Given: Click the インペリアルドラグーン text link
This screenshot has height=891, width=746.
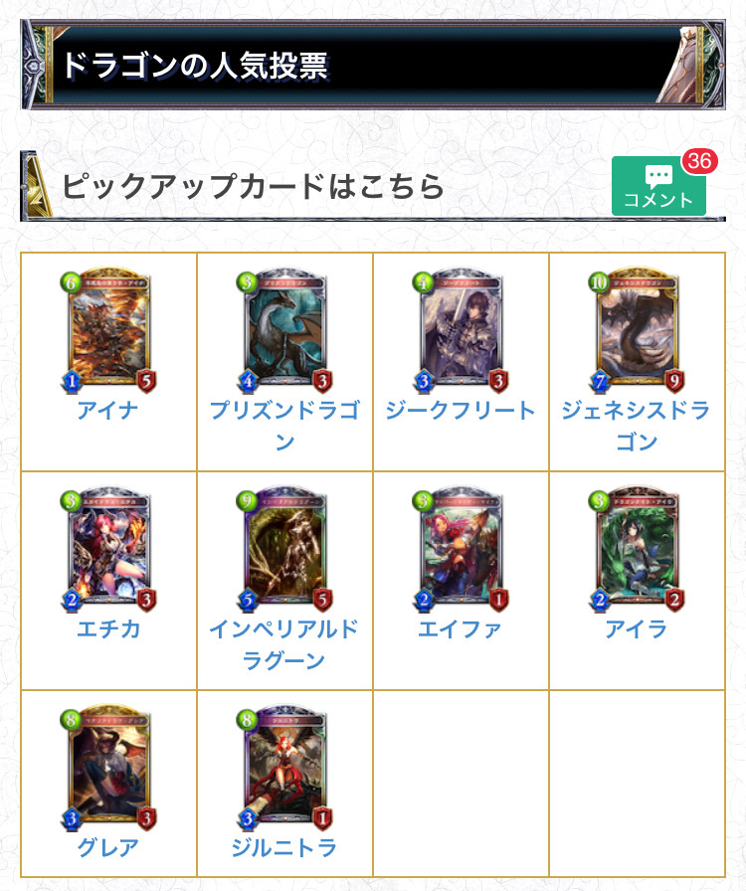Looking at the screenshot, I should pos(284,644).
